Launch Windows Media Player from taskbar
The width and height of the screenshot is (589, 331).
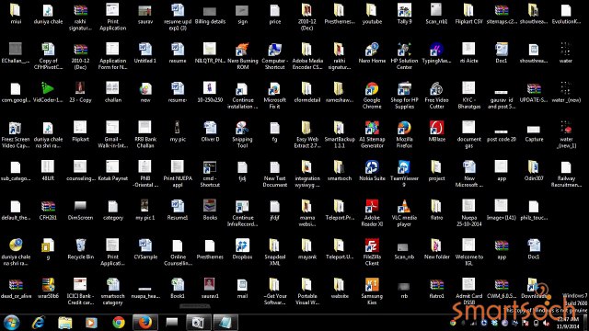91,323
